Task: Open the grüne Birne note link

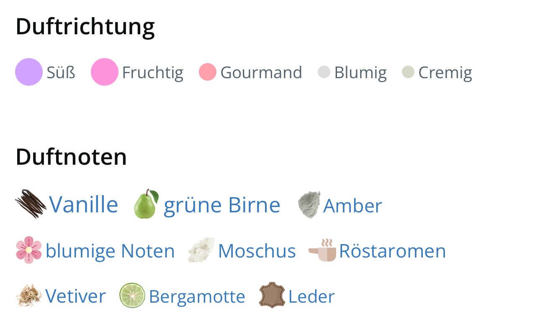Action: pos(221,205)
